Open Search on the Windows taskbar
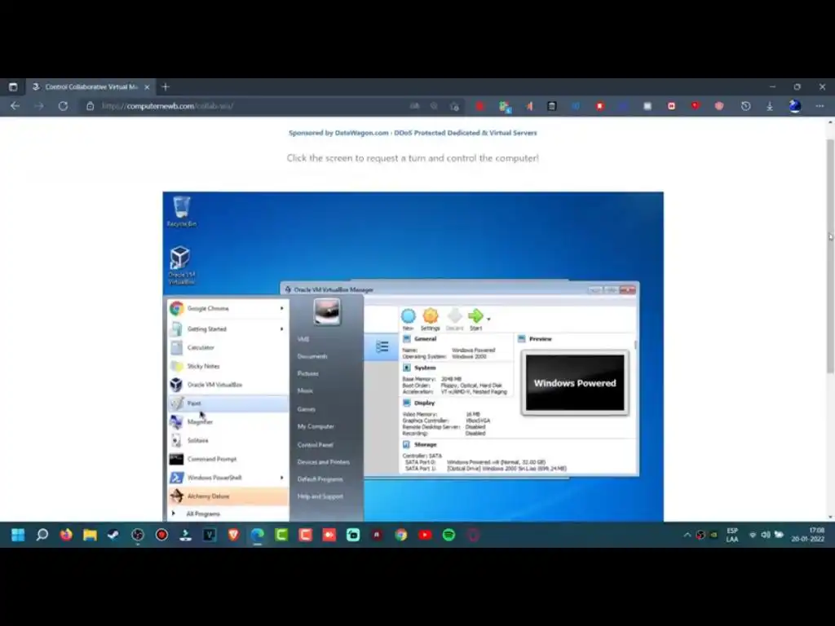Image resolution: width=835 pixels, height=626 pixels. coord(42,535)
